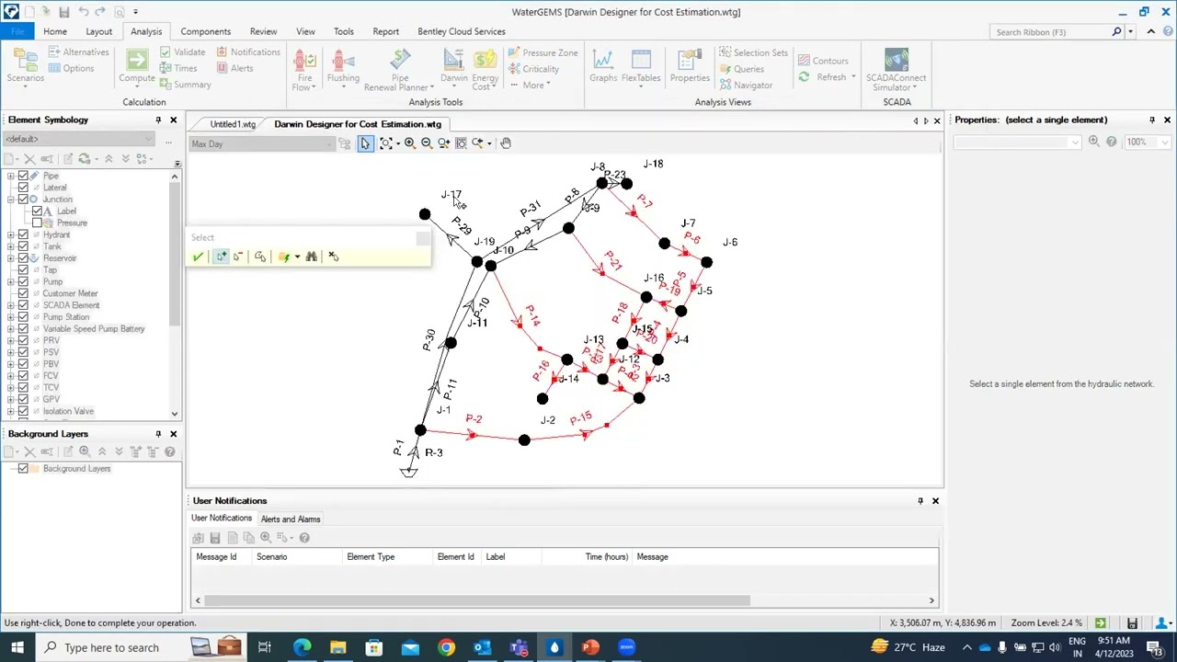Expand the Pipe tree node
The image size is (1177, 662).
pos(10,176)
